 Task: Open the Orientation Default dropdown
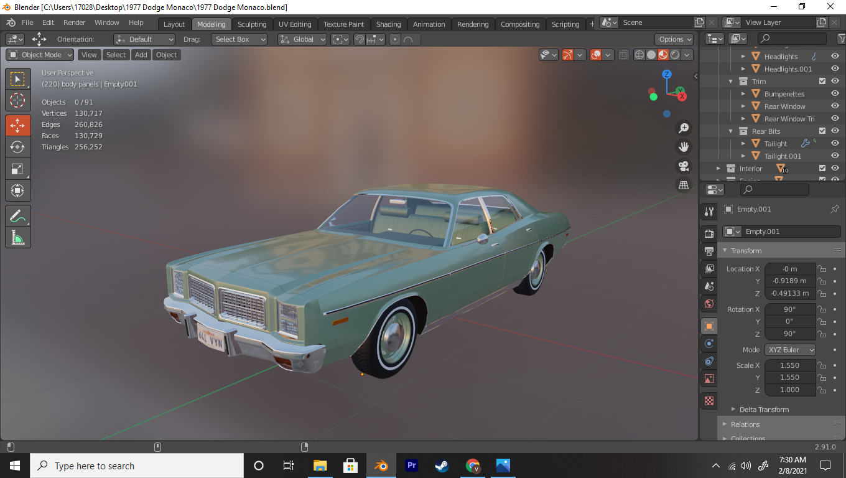pos(144,39)
